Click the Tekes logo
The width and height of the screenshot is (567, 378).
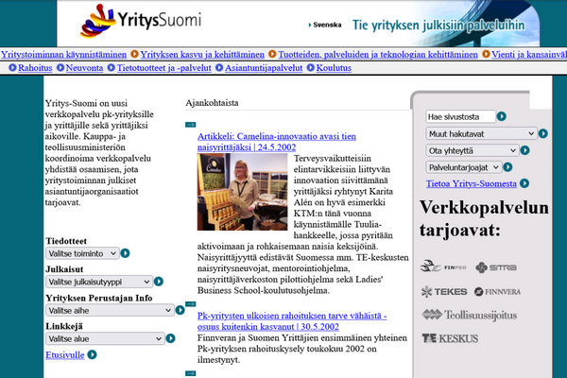pos(443,292)
